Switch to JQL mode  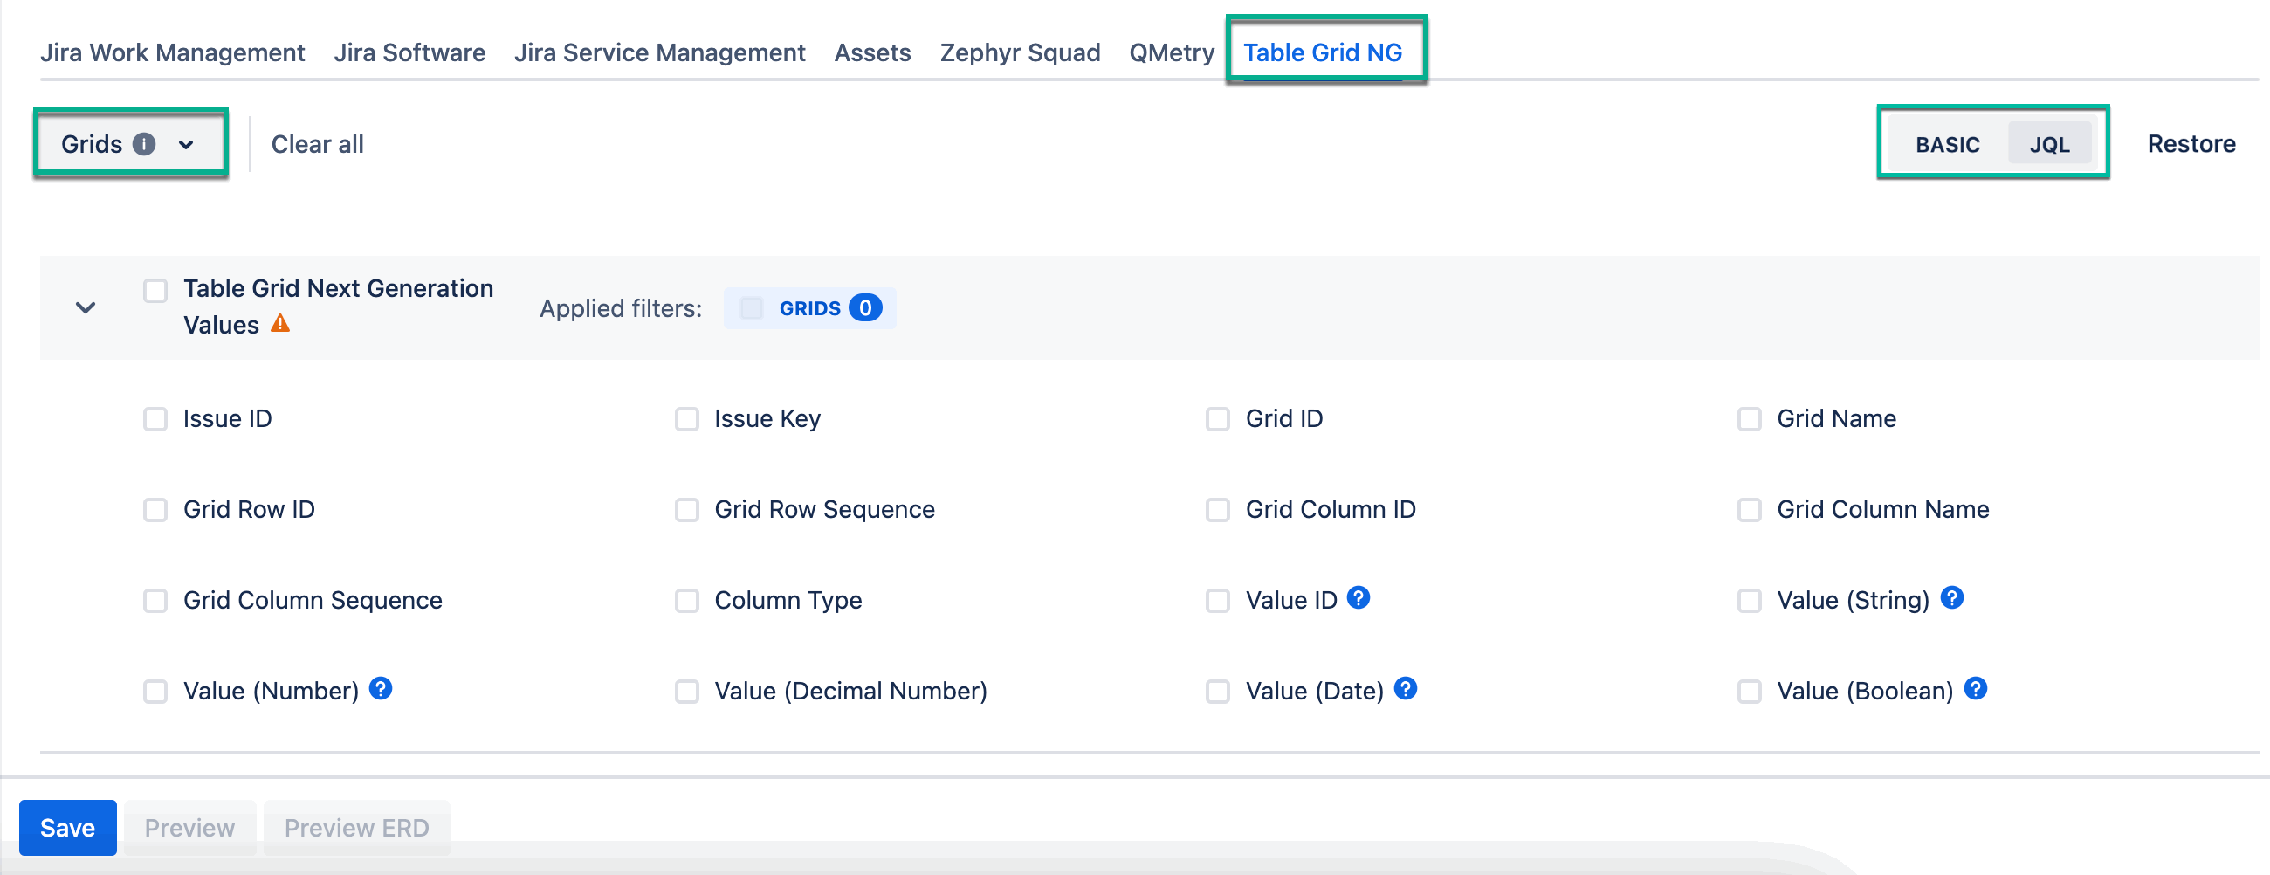2051,143
